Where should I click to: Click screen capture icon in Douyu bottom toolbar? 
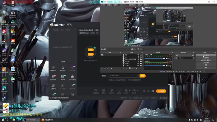tap(96, 90)
